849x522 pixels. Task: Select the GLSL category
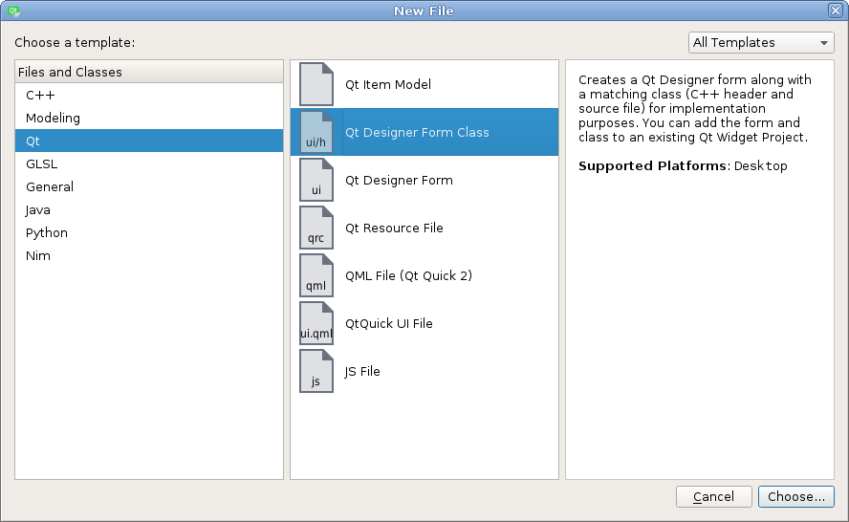pyautogui.click(x=42, y=164)
